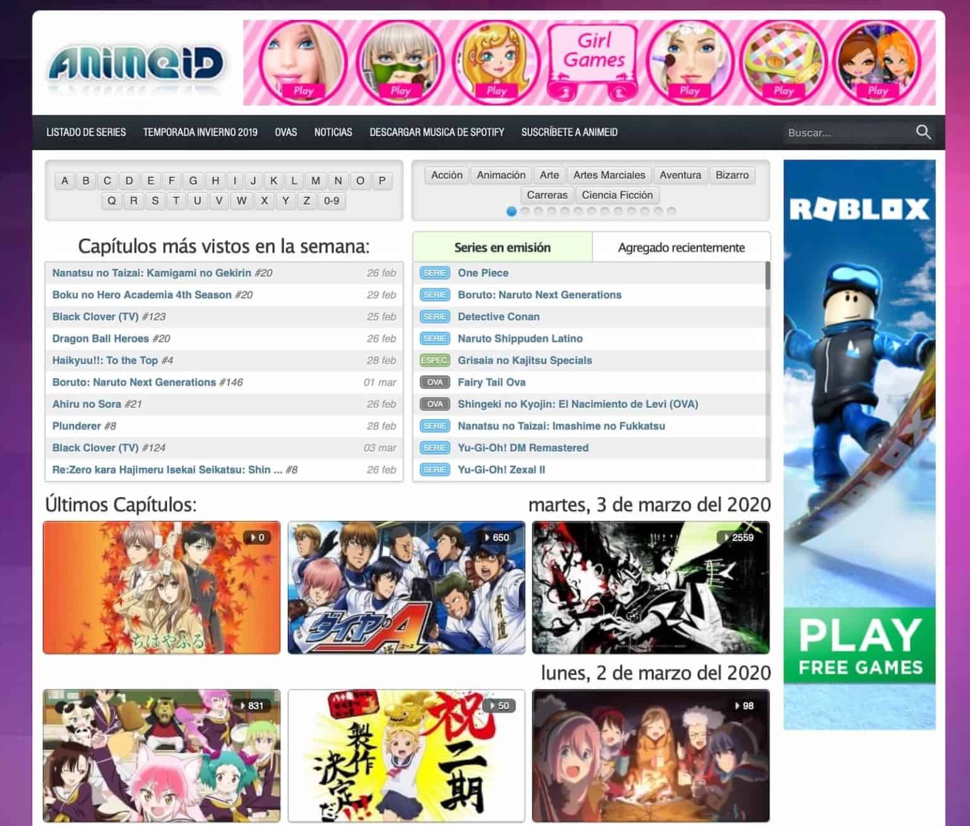The image size is (970, 826).
Task: Select the Artes Marciales genre
Action: (609, 175)
